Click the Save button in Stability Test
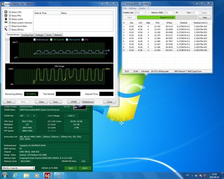The height and width of the screenshot is (179, 224). [56, 102]
